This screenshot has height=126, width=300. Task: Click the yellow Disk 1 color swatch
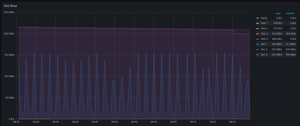tap(257, 23)
